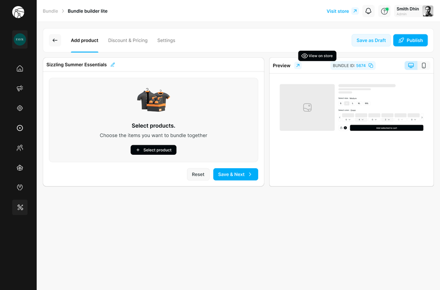Open the Settings tab
Screen dimensions: 440x290
[x=166, y=40]
